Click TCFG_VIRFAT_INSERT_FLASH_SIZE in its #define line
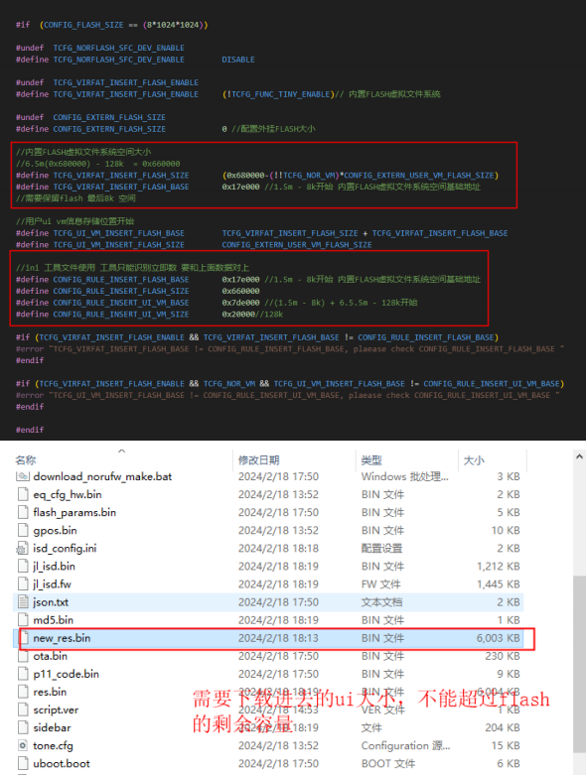The width and height of the screenshot is (586, 775). pyautogui.click(x=121, y=176)
